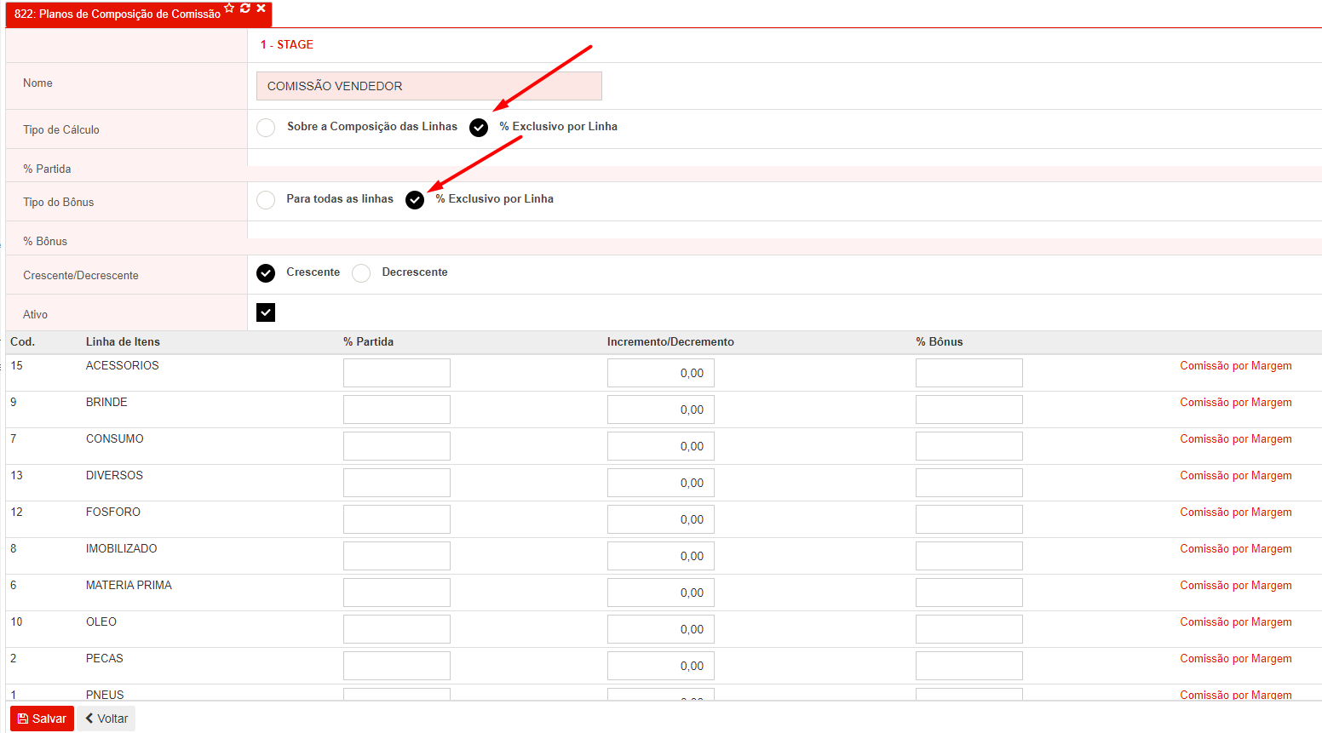This screenshot has height=733, width=1322.
Task: Click Incremento/Decremento field for MATERIA PRIMA
Action: point(661,593)
